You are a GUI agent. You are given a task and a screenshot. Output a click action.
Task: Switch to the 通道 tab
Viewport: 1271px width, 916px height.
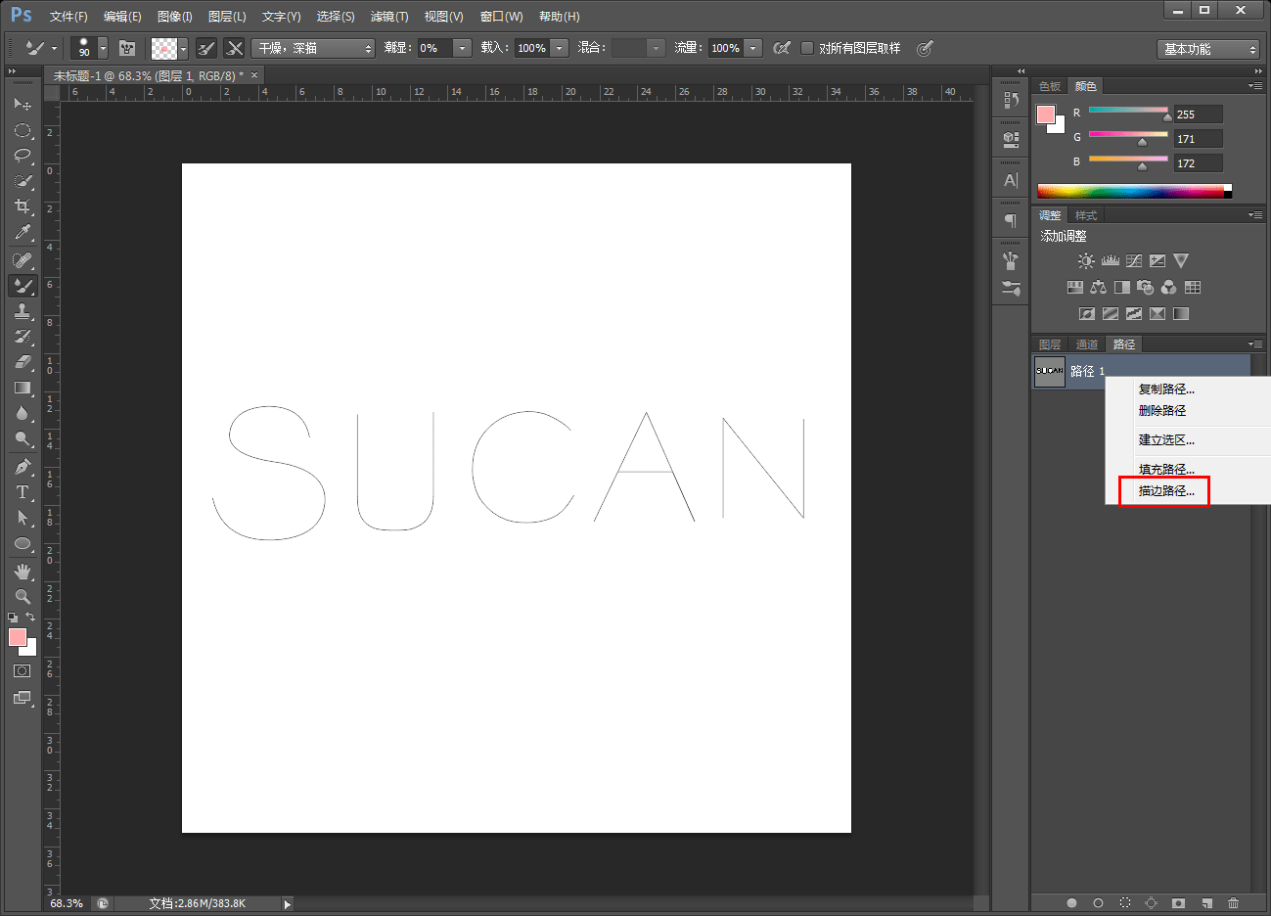(x=1087, y=344)
